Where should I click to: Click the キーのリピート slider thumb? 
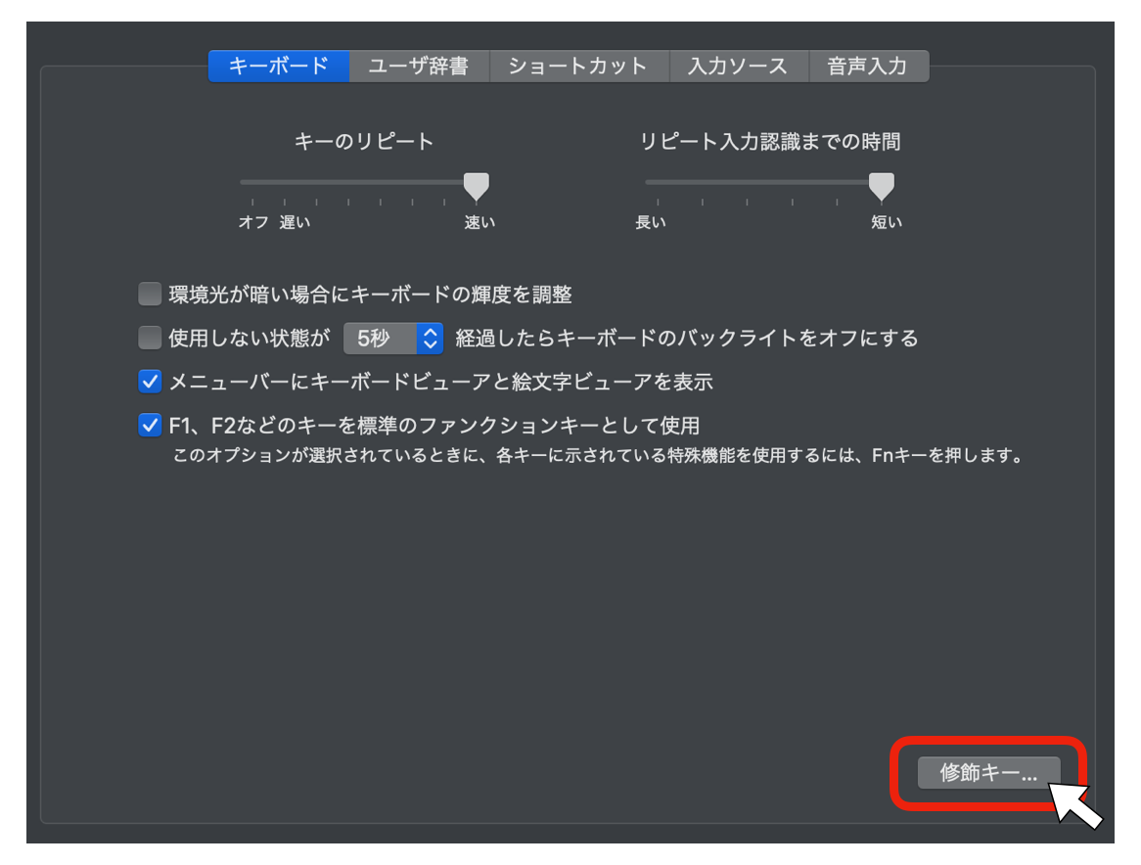[x=477, y=186]
